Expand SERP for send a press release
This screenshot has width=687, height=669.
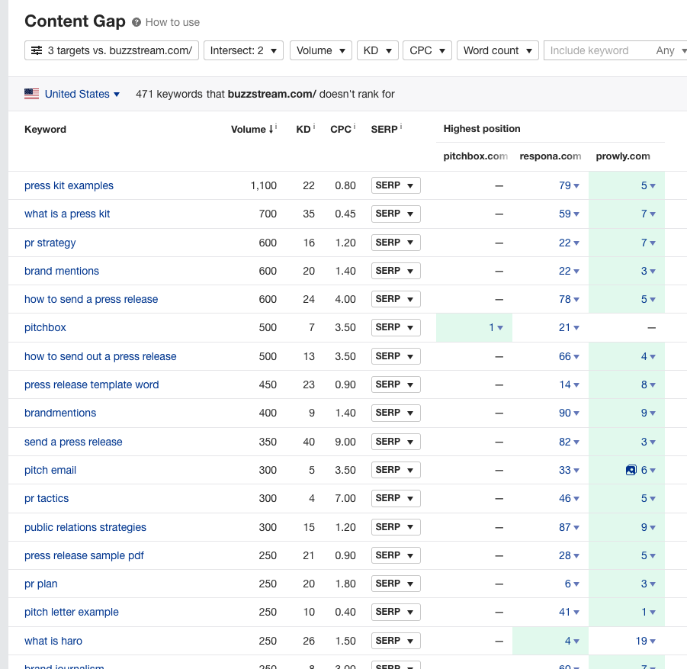396,442
